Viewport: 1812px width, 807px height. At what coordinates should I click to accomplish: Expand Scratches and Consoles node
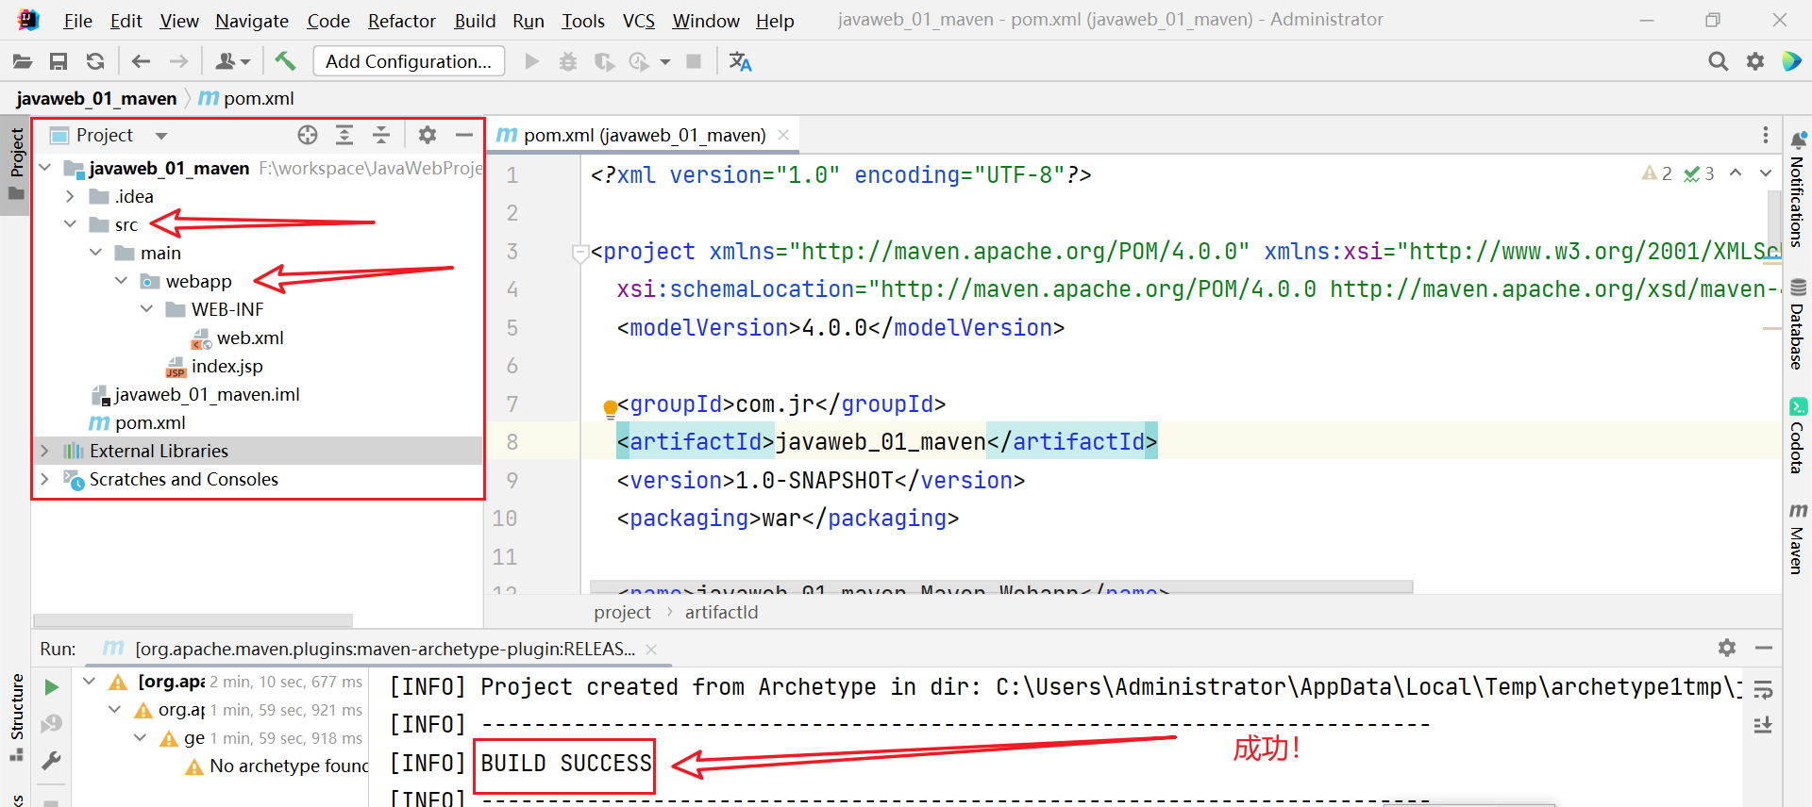click(x=45, y=479)
